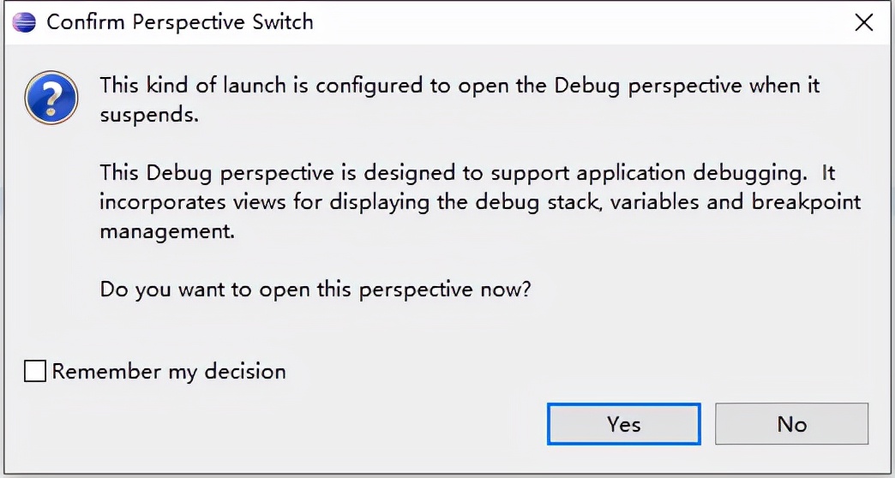The image size is (895, 478).
Task: Click the line beginning "This kind of launch"
Action: pyautogui.click(x=460, y=86)
